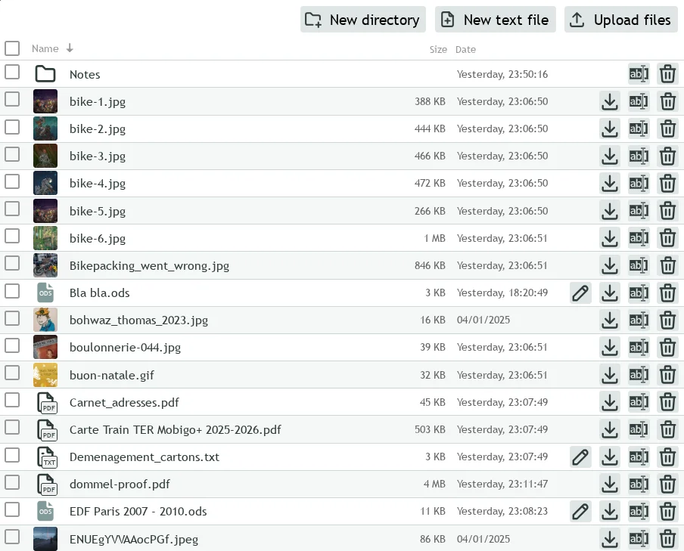This screenshot has height=551, width=684.
Task: Click the dommel-proof.pdf PDF icon
Action: 47,484
